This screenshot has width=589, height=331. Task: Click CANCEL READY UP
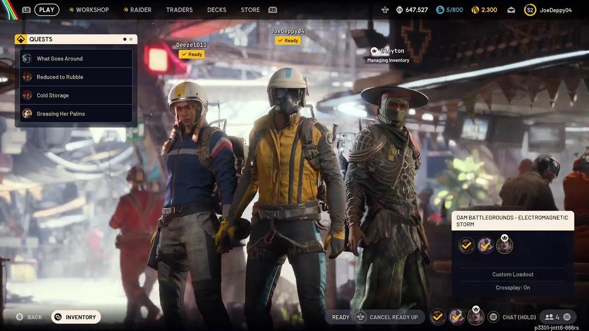tap(394, 317)
